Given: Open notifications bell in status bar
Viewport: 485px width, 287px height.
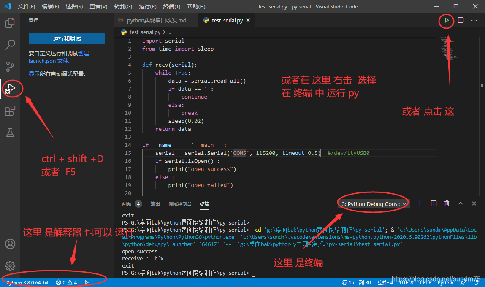Looking at the screenshot, I should 476,282.
